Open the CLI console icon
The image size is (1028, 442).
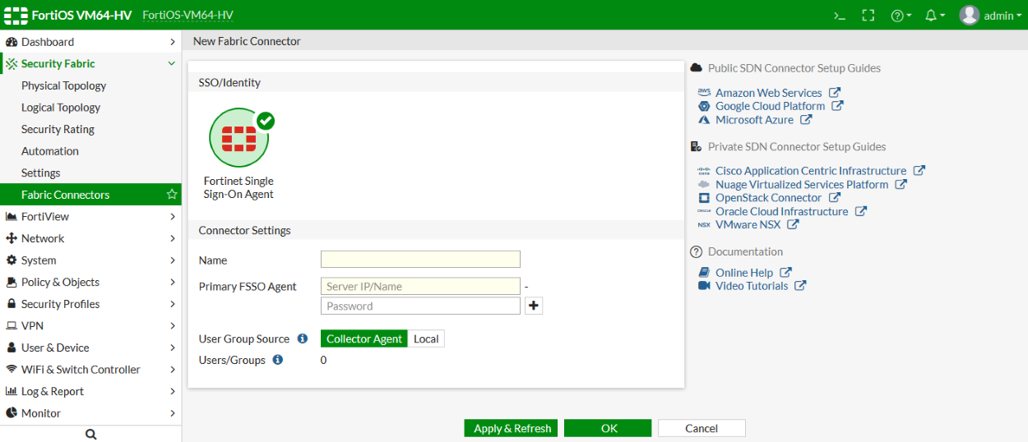coord(840,16)
